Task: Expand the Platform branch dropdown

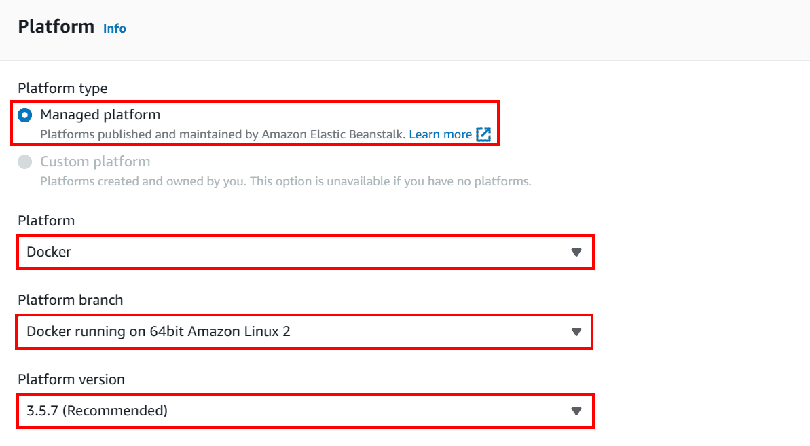Action: tap(299, 332)
